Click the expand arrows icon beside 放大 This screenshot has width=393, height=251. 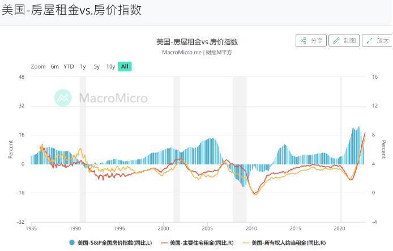[x=369, y=41]
